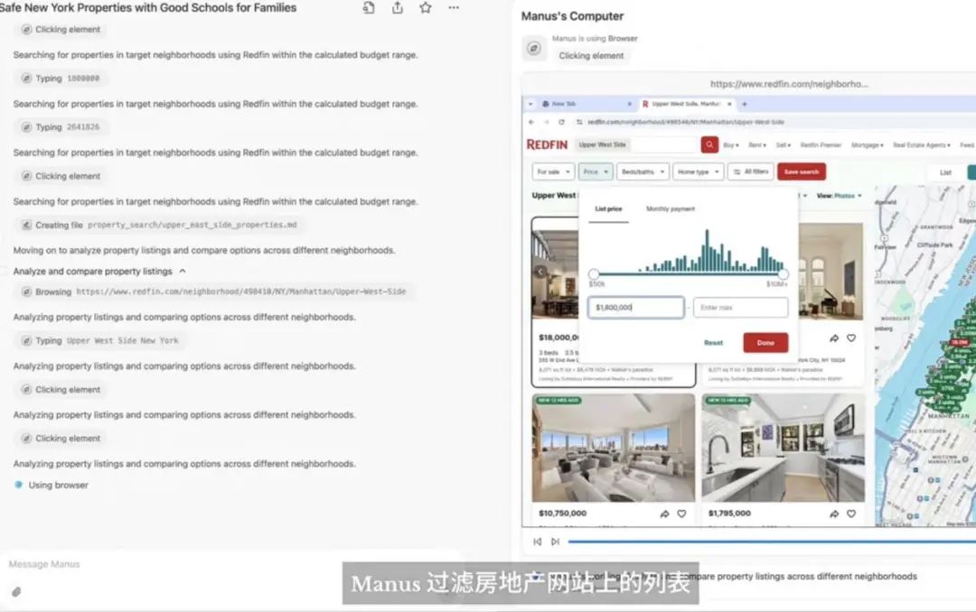The width and height of the screenshot is (976, 612).
Task: Open the Price filter dropdown
Action: (596, 172)
